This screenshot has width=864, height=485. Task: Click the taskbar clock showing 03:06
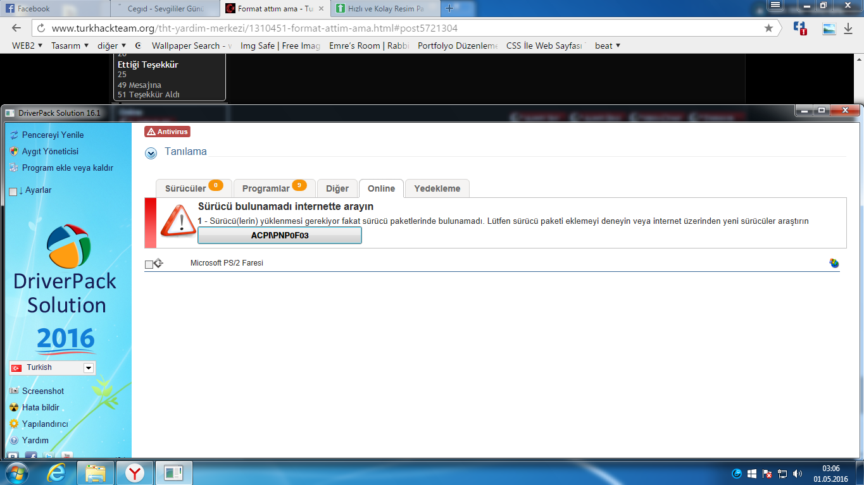[830, 474]
